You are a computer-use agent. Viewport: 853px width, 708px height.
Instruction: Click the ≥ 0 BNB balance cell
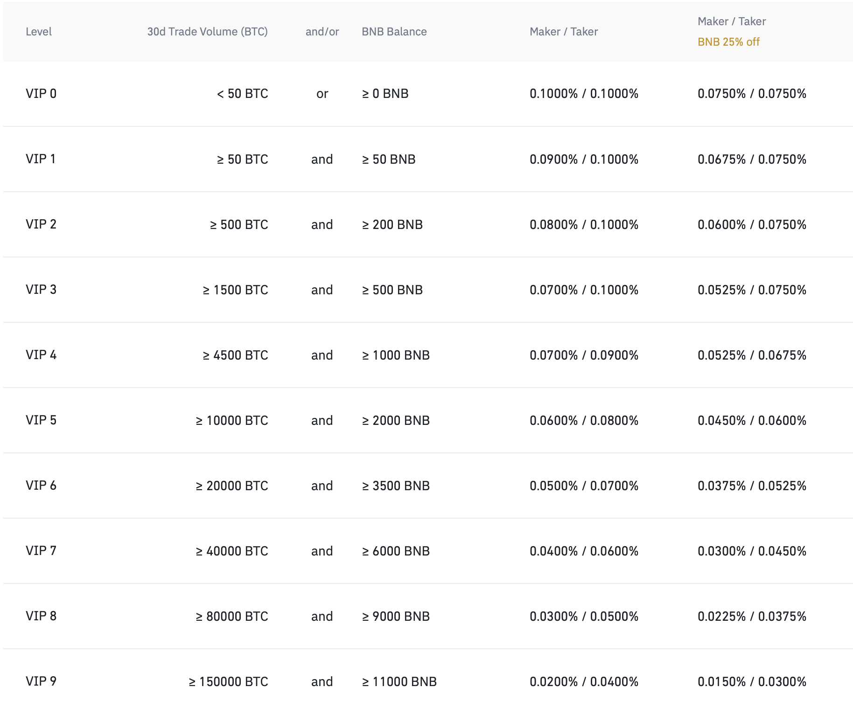click(385, 94)
